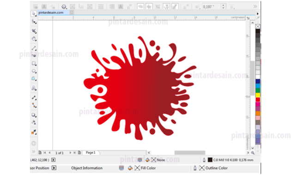This screenshot has height=175, width=291.
Task: Select the Transparency tool
Action: 34,122
